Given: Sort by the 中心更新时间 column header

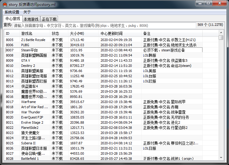Looking at the screenshot, I should [120, 34].
